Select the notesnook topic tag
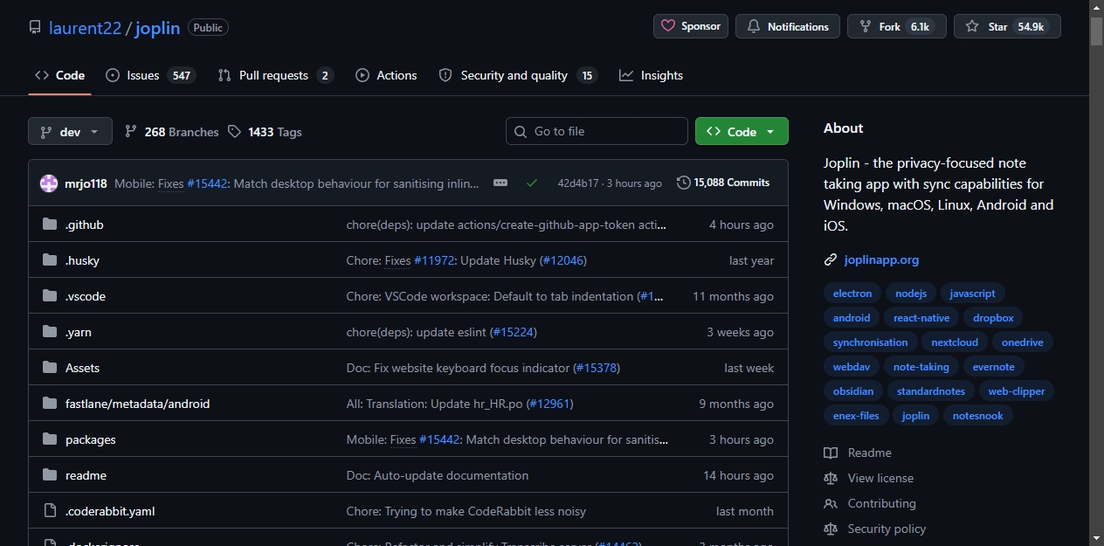The height and width of the screenshot is (546, 1104). click(978, 416)
